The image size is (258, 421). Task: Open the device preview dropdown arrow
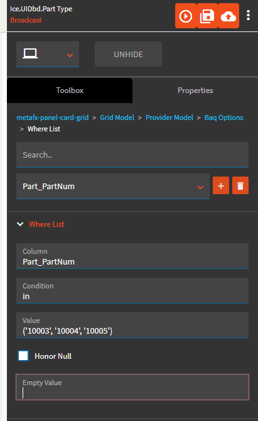70,55
